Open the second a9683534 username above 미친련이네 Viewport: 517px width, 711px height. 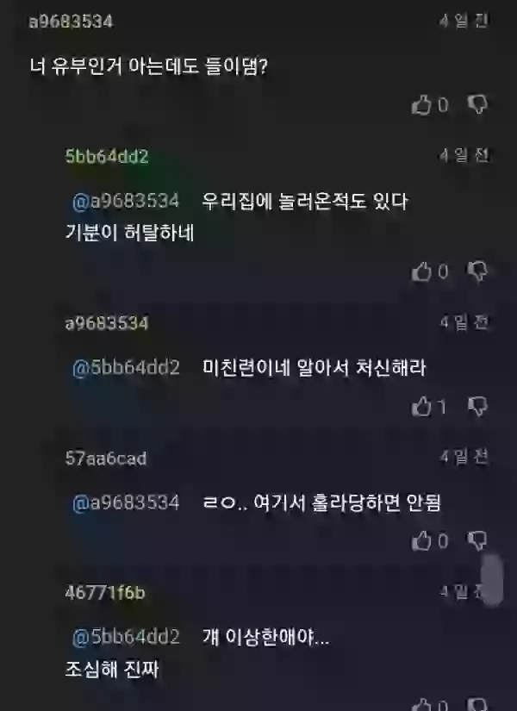[107, 323]
